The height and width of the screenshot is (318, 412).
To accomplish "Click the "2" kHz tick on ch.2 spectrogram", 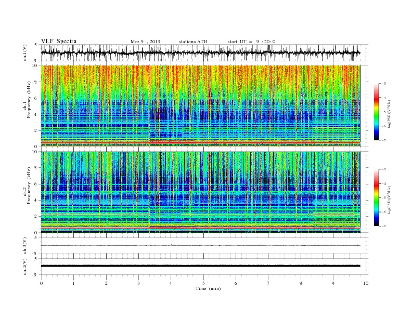I will pyautogui.click(x=36, y=217).
